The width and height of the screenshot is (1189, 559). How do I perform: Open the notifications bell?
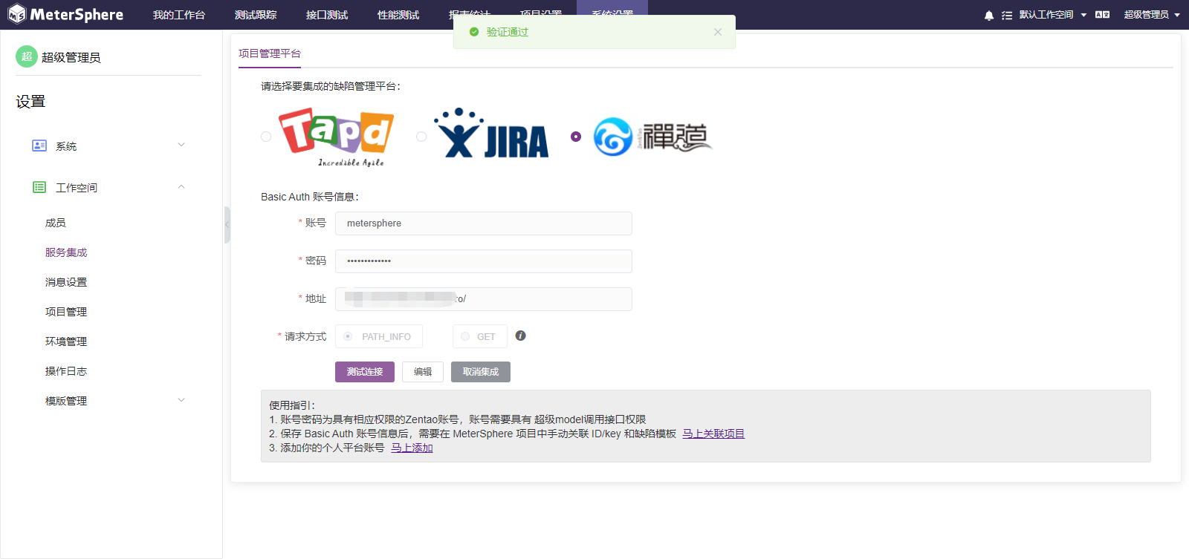[x=989, y=15]
